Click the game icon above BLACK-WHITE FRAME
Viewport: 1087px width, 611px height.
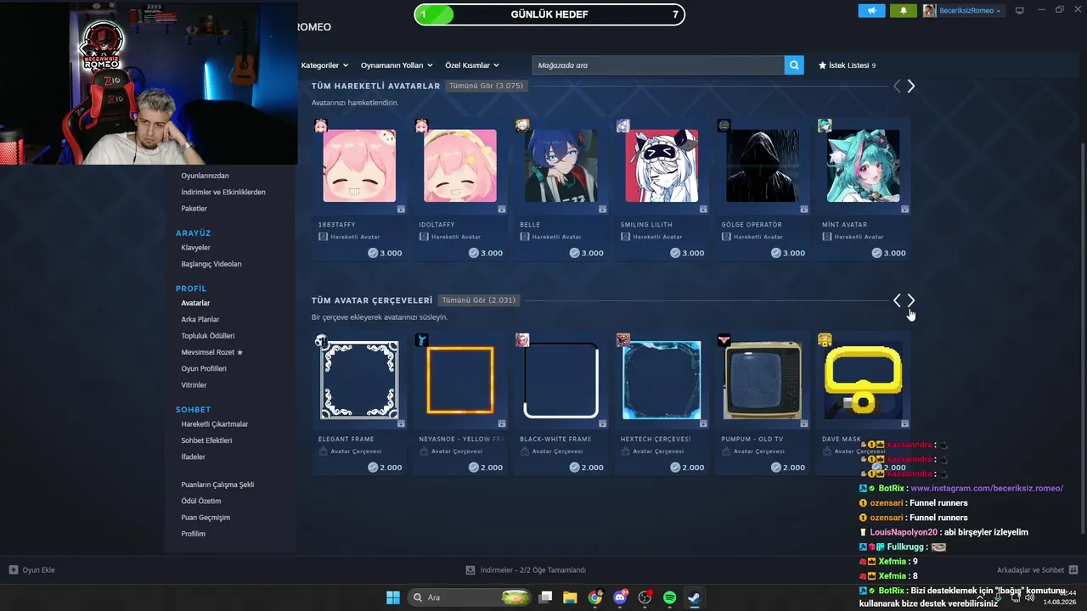[x=522, y=340]
